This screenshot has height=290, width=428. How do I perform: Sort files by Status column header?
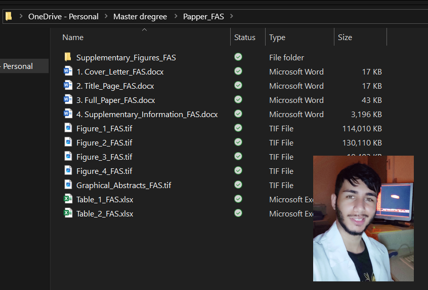pyautogui.click(x=244, y=37)
